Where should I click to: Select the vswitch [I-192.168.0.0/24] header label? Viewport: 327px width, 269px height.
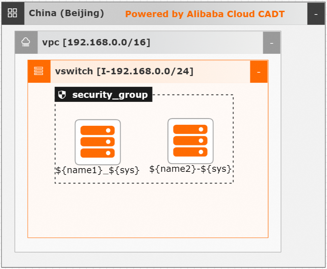point(124,71)
